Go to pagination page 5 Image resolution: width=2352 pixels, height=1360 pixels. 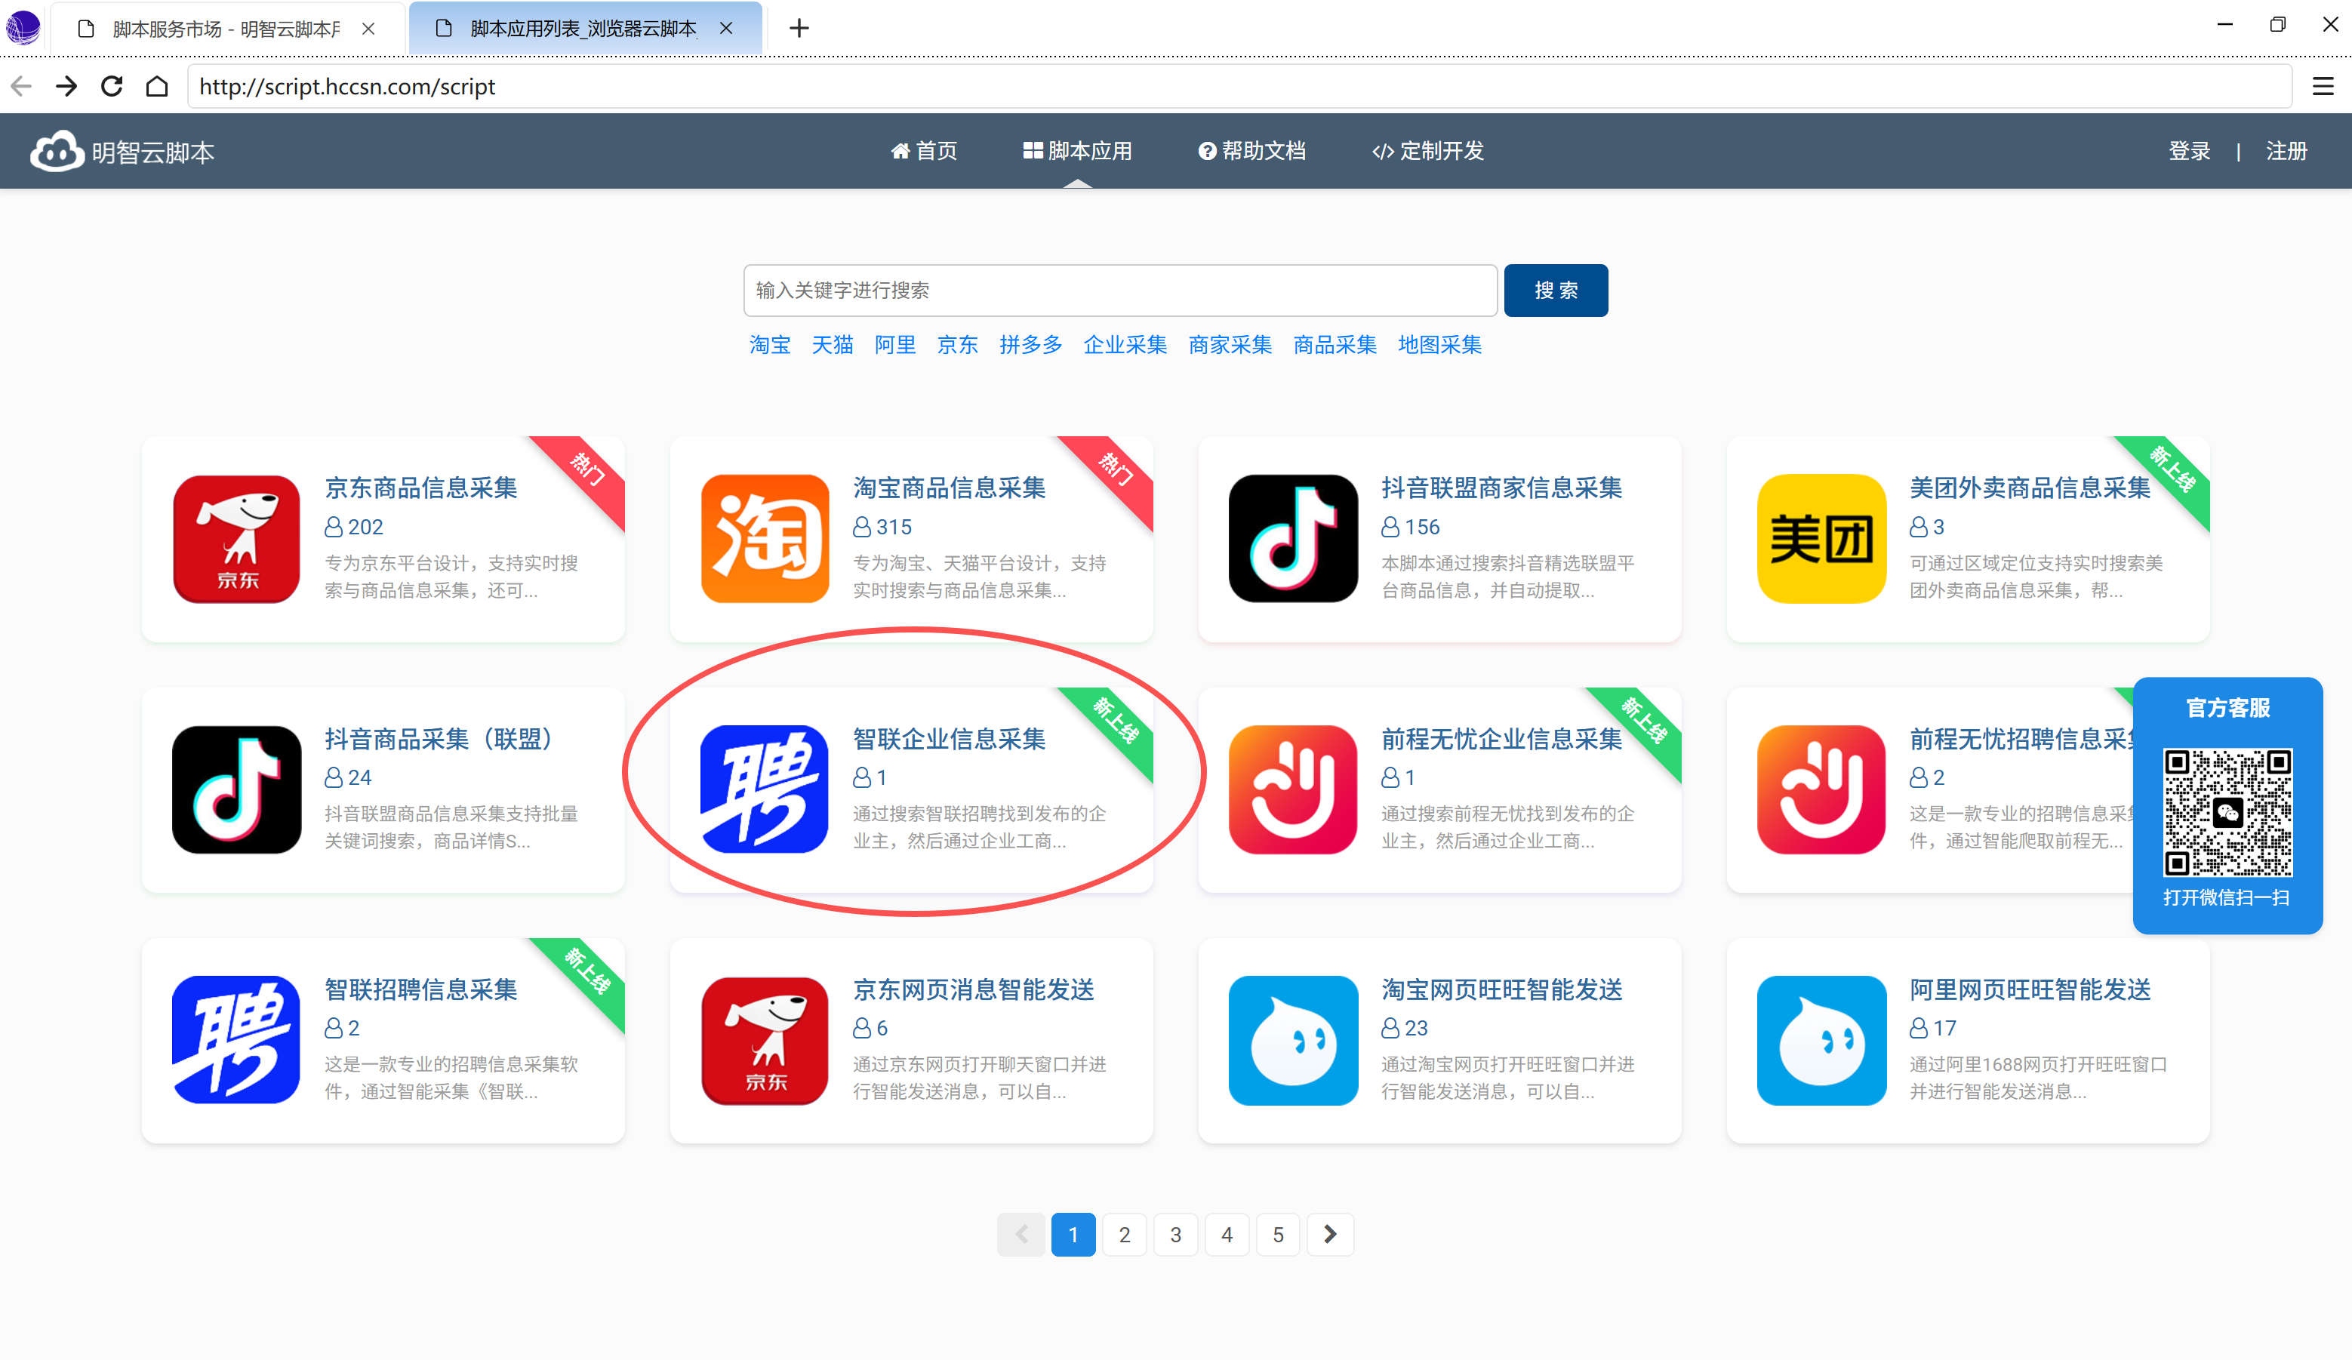coord(1279,1234)
